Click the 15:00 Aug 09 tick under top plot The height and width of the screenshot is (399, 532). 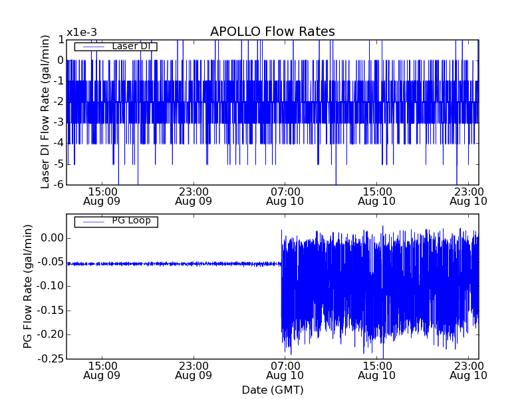(102, 196)
